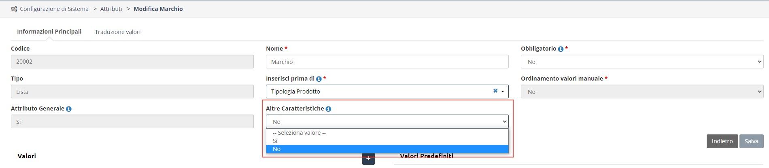Screen dimensions: 769x168
Task: Click info icon beside Inserisci prima di
Action: [319, 79]
